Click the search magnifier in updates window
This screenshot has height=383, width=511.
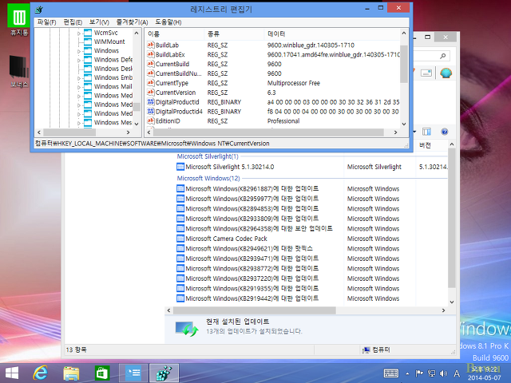point(442,56)
